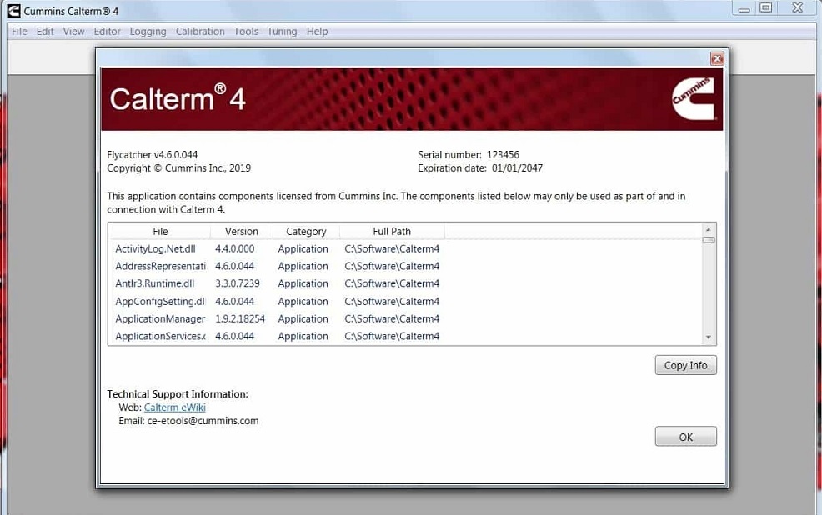Open the File menu
The height and width of the screenshot is (515, 822).
tap(19, 32)
